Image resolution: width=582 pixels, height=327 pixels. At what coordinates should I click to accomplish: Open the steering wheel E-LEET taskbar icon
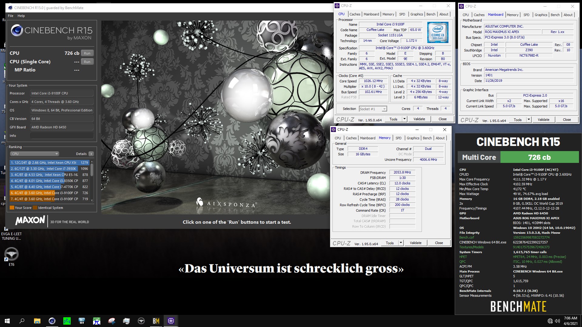[x=141, y=321]
